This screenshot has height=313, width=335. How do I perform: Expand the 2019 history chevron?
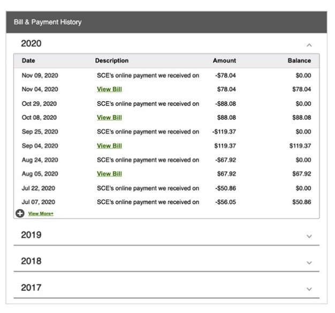click(x=309, y=236)
